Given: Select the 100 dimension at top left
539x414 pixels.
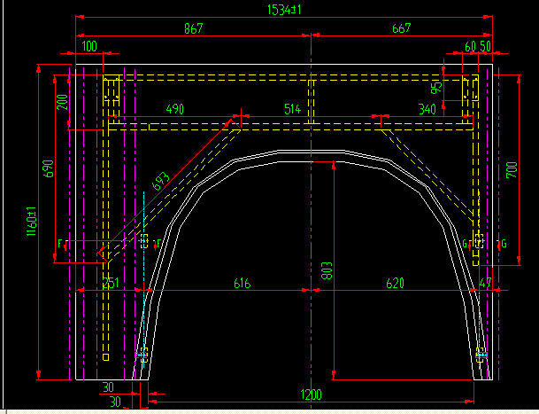Looking at the screenshot, I should [89, 45].
